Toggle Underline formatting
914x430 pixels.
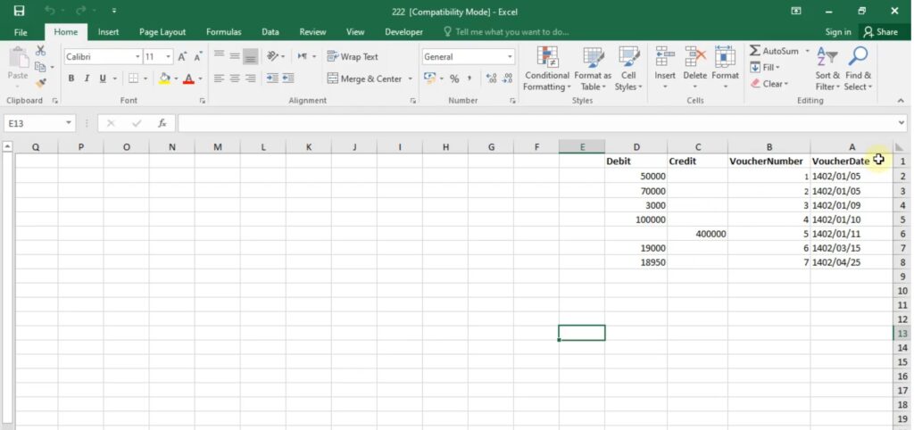click(x=103, y=79)
